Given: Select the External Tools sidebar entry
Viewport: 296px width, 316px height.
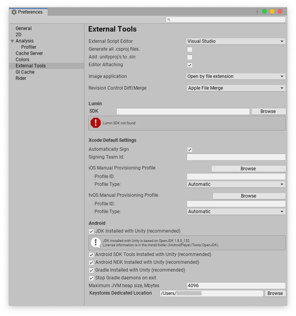Looking at the screenshot, I should 46,66.
